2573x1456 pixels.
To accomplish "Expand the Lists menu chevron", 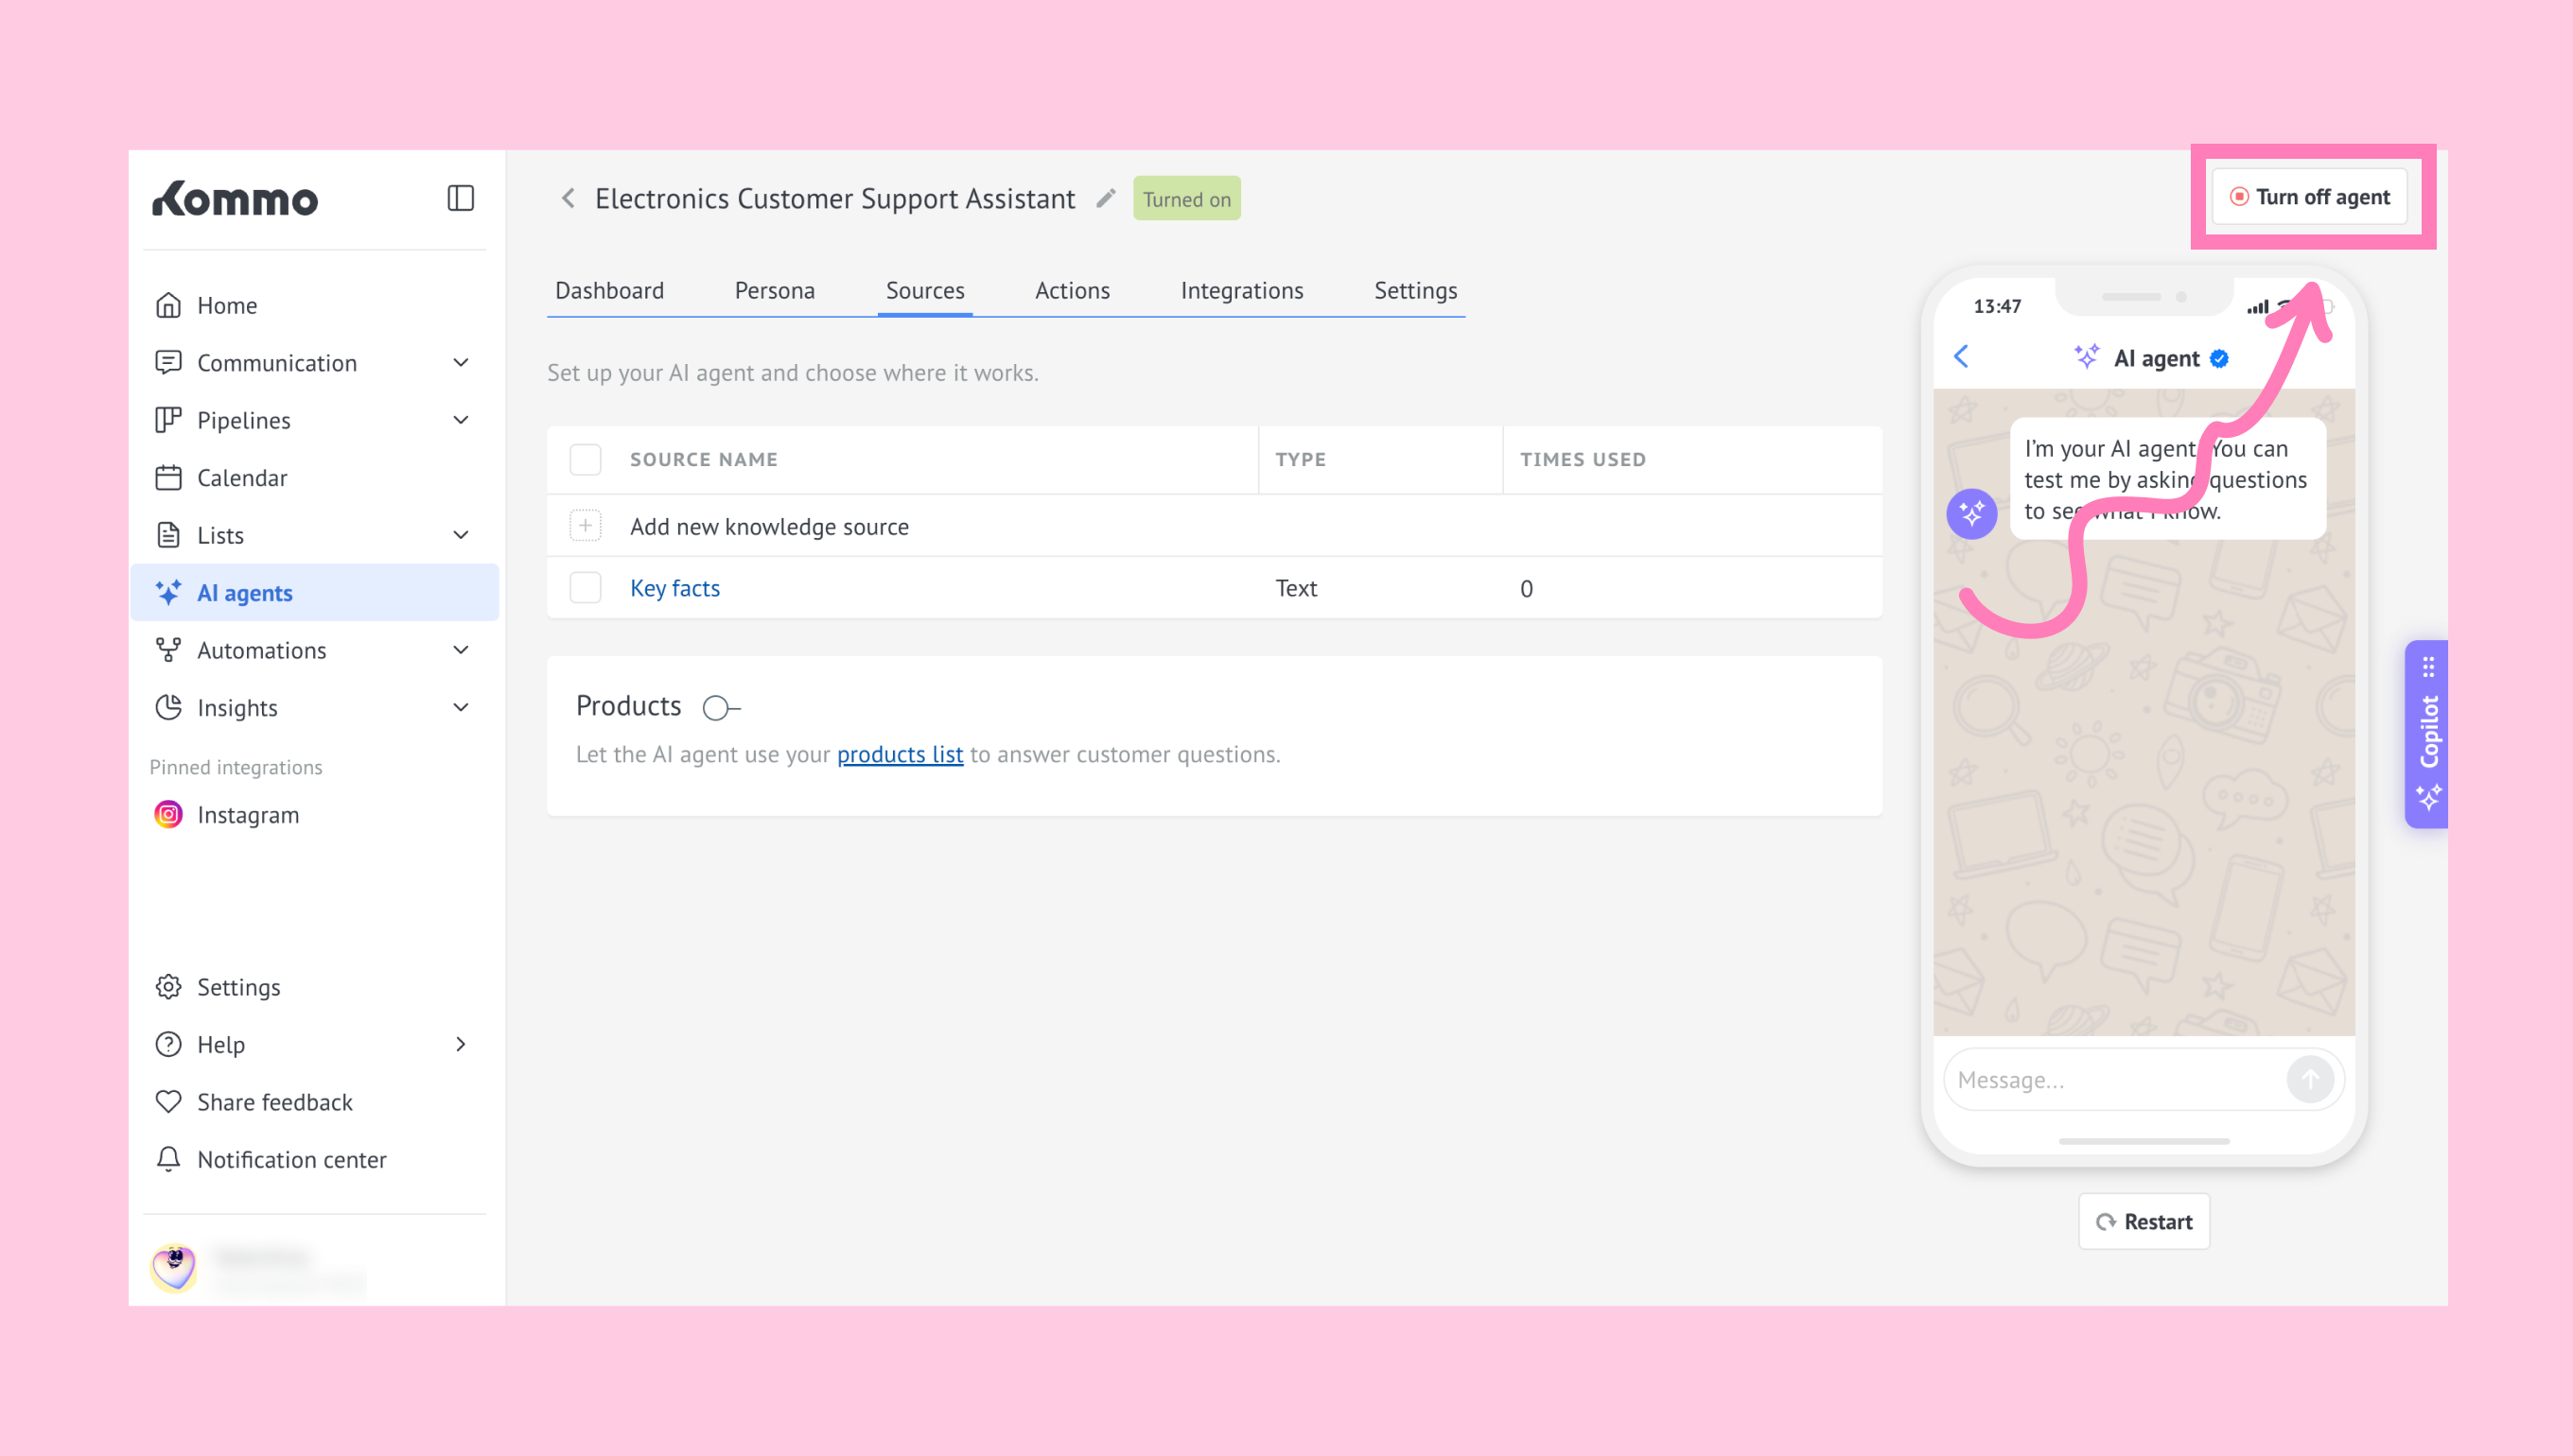I will coord(462,535).
